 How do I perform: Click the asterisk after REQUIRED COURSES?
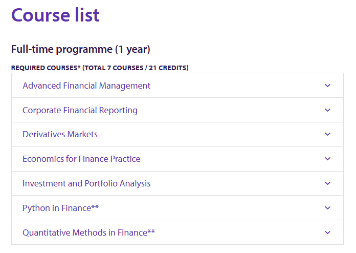click(79, 67)
